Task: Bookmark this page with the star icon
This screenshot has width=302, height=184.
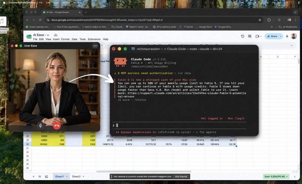Action: 260,20
